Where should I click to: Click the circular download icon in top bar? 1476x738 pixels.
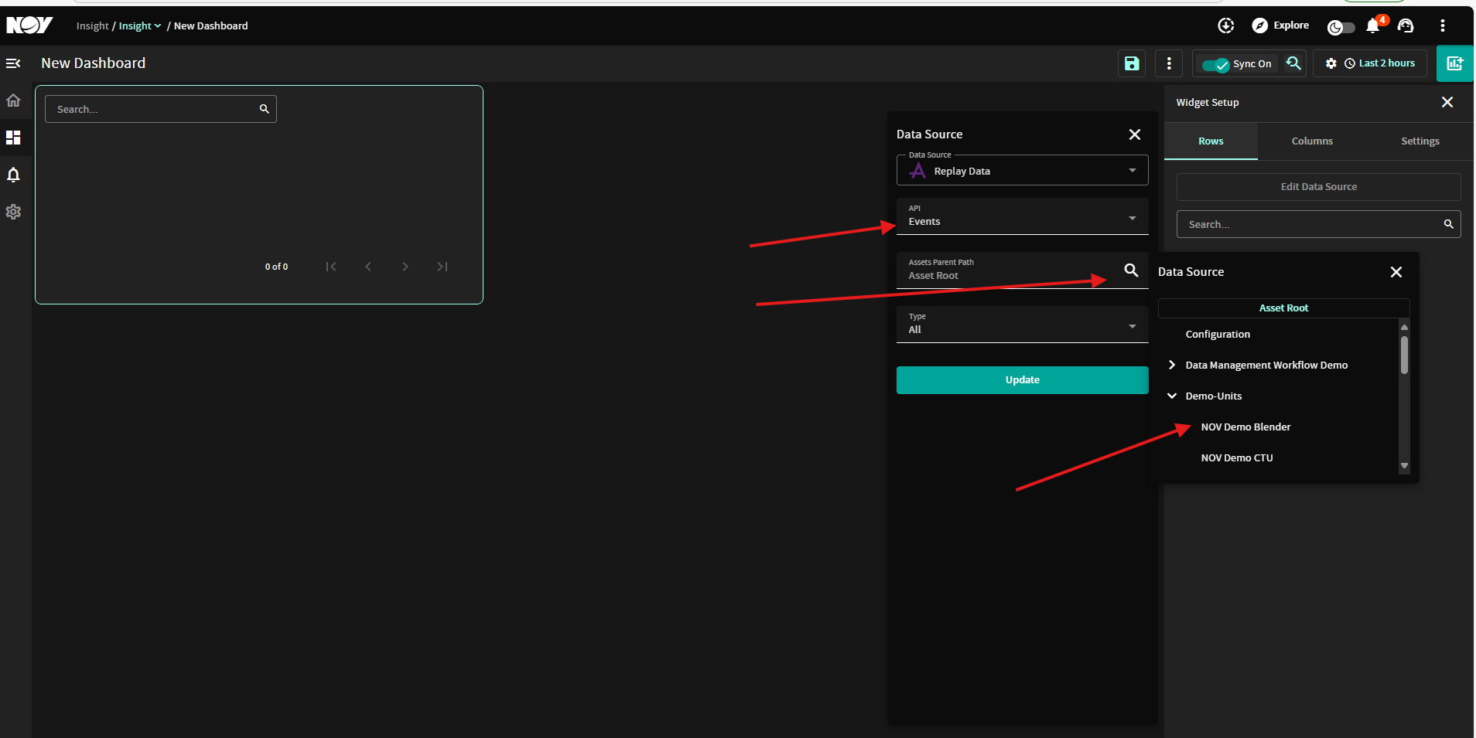(1226, 26)
